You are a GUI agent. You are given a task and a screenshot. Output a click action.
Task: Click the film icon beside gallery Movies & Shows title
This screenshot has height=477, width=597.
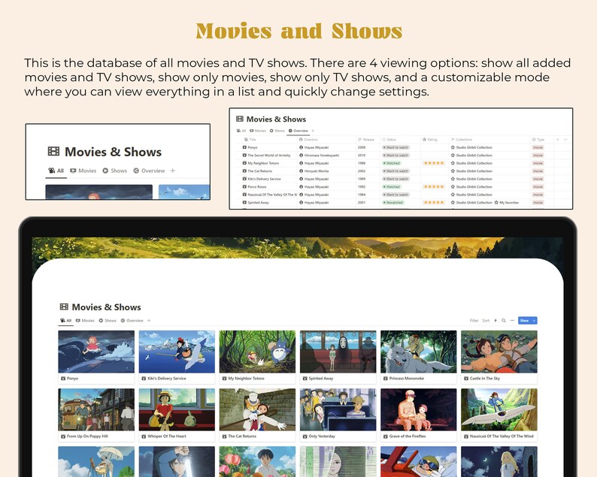64,306
